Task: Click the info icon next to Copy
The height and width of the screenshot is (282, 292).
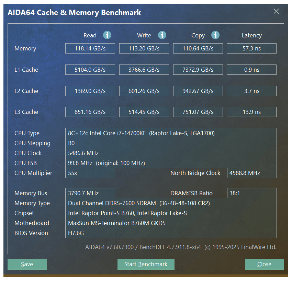Action: tap(215, 35)
